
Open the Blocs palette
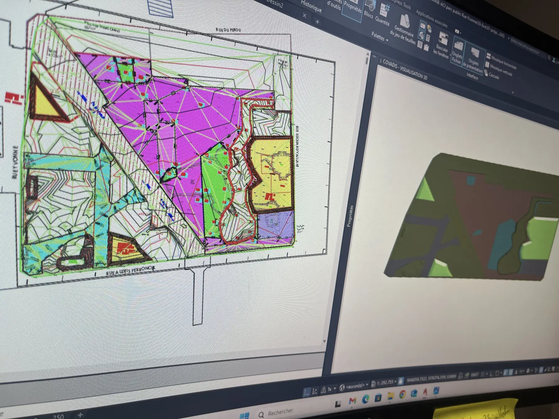point(369,9)
